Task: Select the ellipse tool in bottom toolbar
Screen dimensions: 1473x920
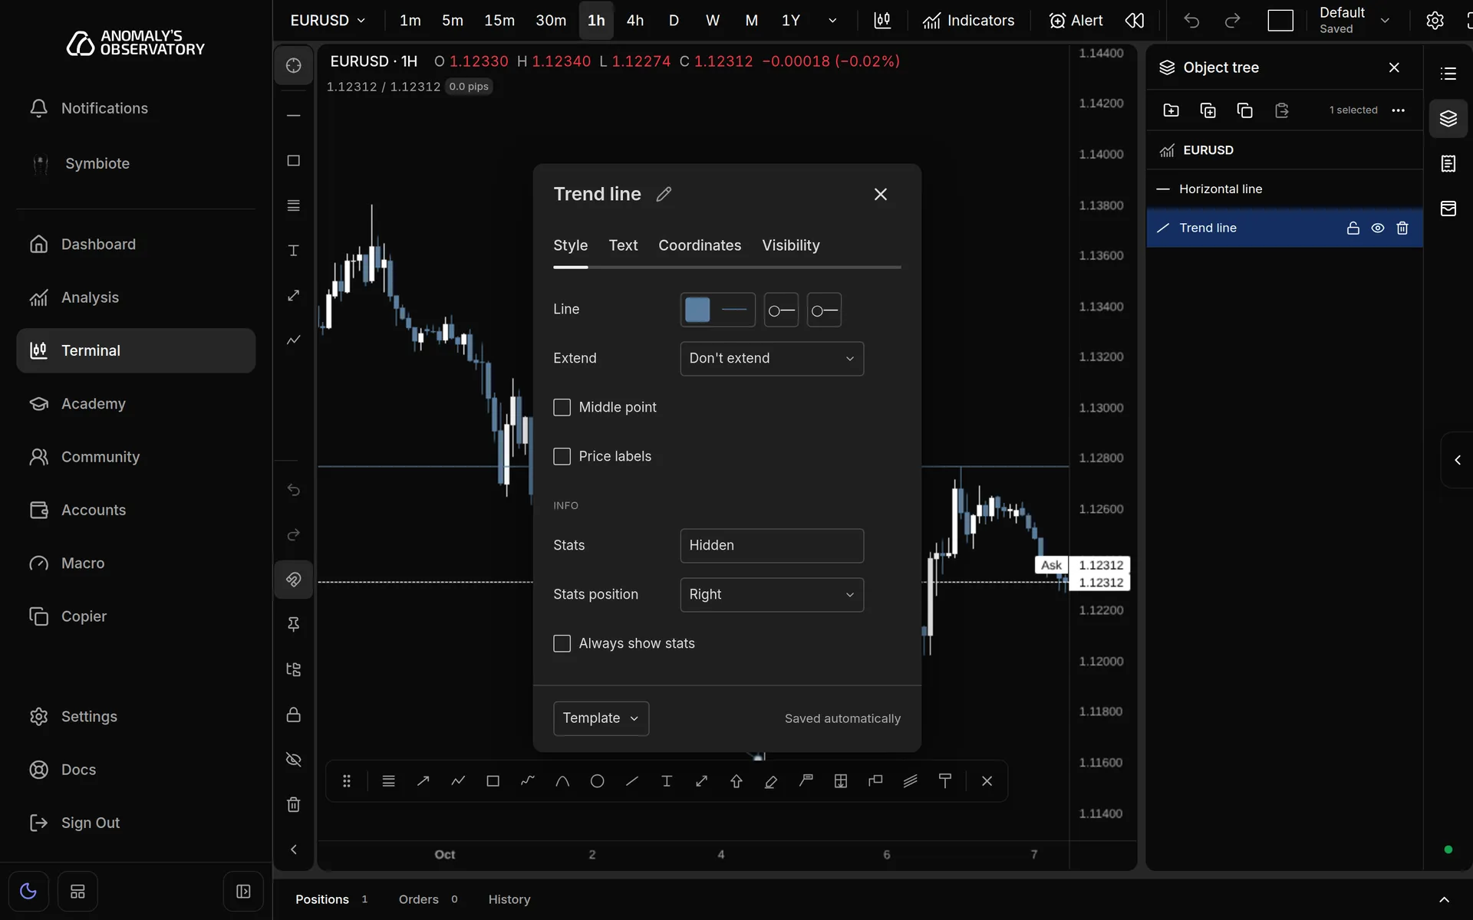Action: [x=597, y=781]
